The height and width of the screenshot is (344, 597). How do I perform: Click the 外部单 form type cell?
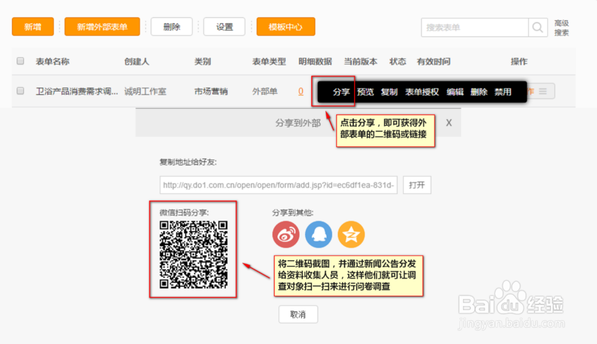tap(265, 91)
